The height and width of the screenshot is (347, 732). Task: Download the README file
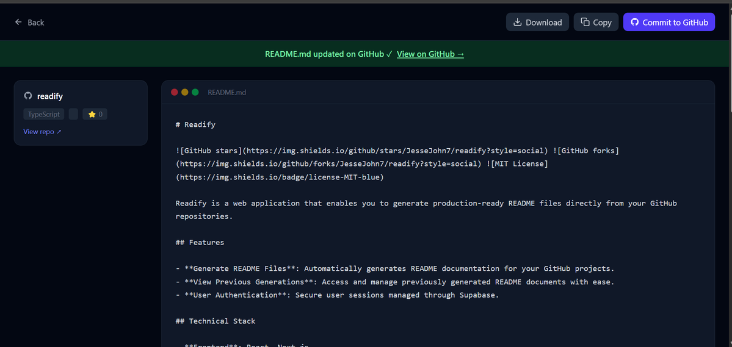(x=537, y=22)
